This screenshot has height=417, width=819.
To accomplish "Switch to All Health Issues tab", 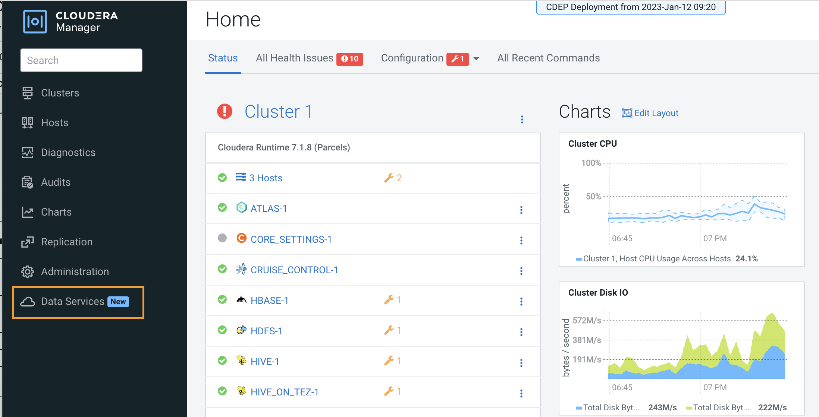I will [294, 58].
